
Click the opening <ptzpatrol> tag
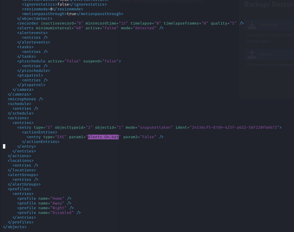click(30, 75)
